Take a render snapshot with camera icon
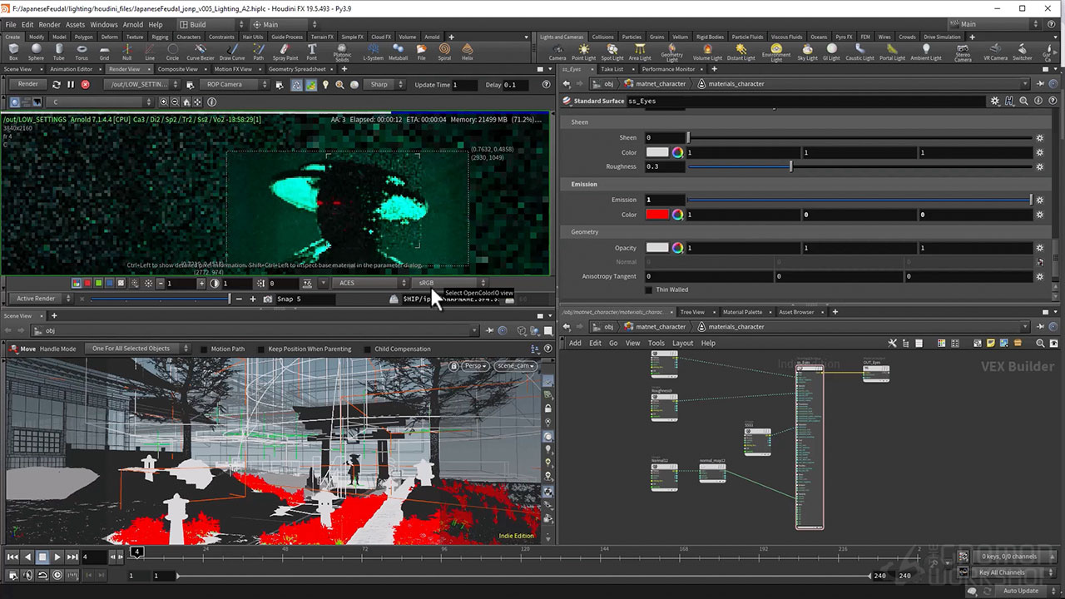This screenshot has height=599, width=1065. pyautogui.click(x=268, y=299)
